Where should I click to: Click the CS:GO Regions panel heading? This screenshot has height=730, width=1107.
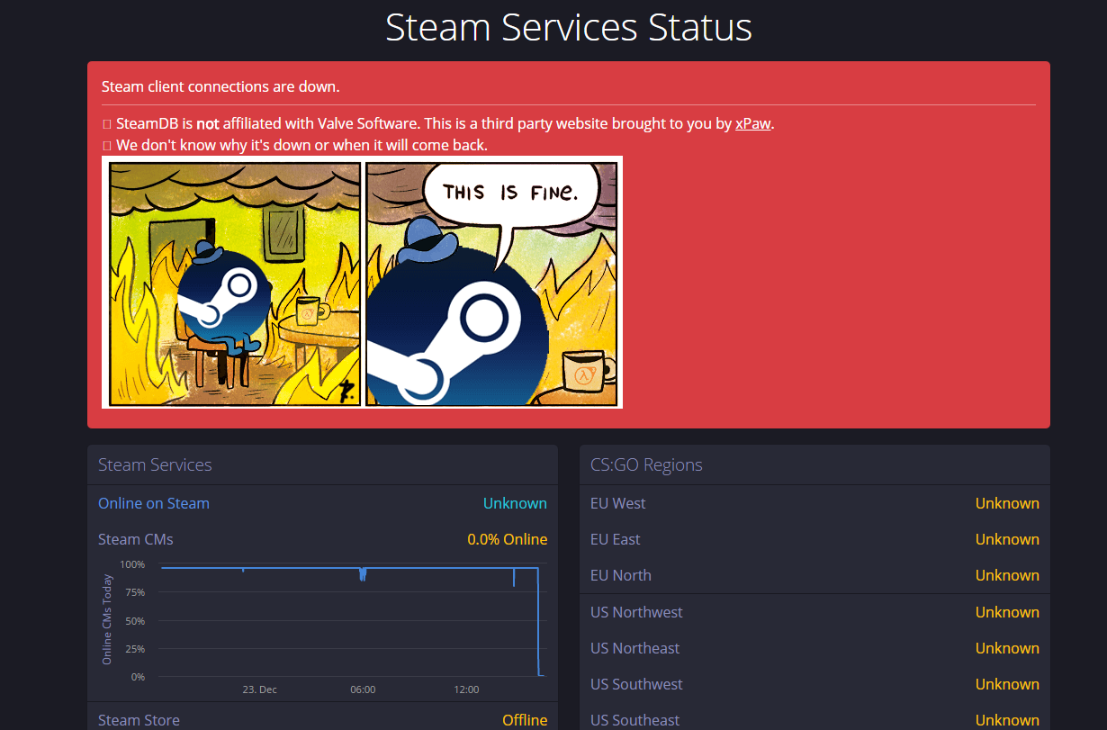[646, 464]
